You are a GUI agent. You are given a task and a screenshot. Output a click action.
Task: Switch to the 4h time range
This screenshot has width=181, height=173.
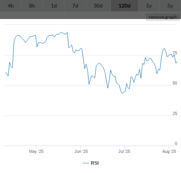point(11,6)
